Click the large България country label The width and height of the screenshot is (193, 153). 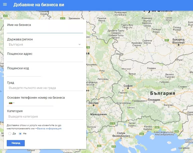coord(163,93)
